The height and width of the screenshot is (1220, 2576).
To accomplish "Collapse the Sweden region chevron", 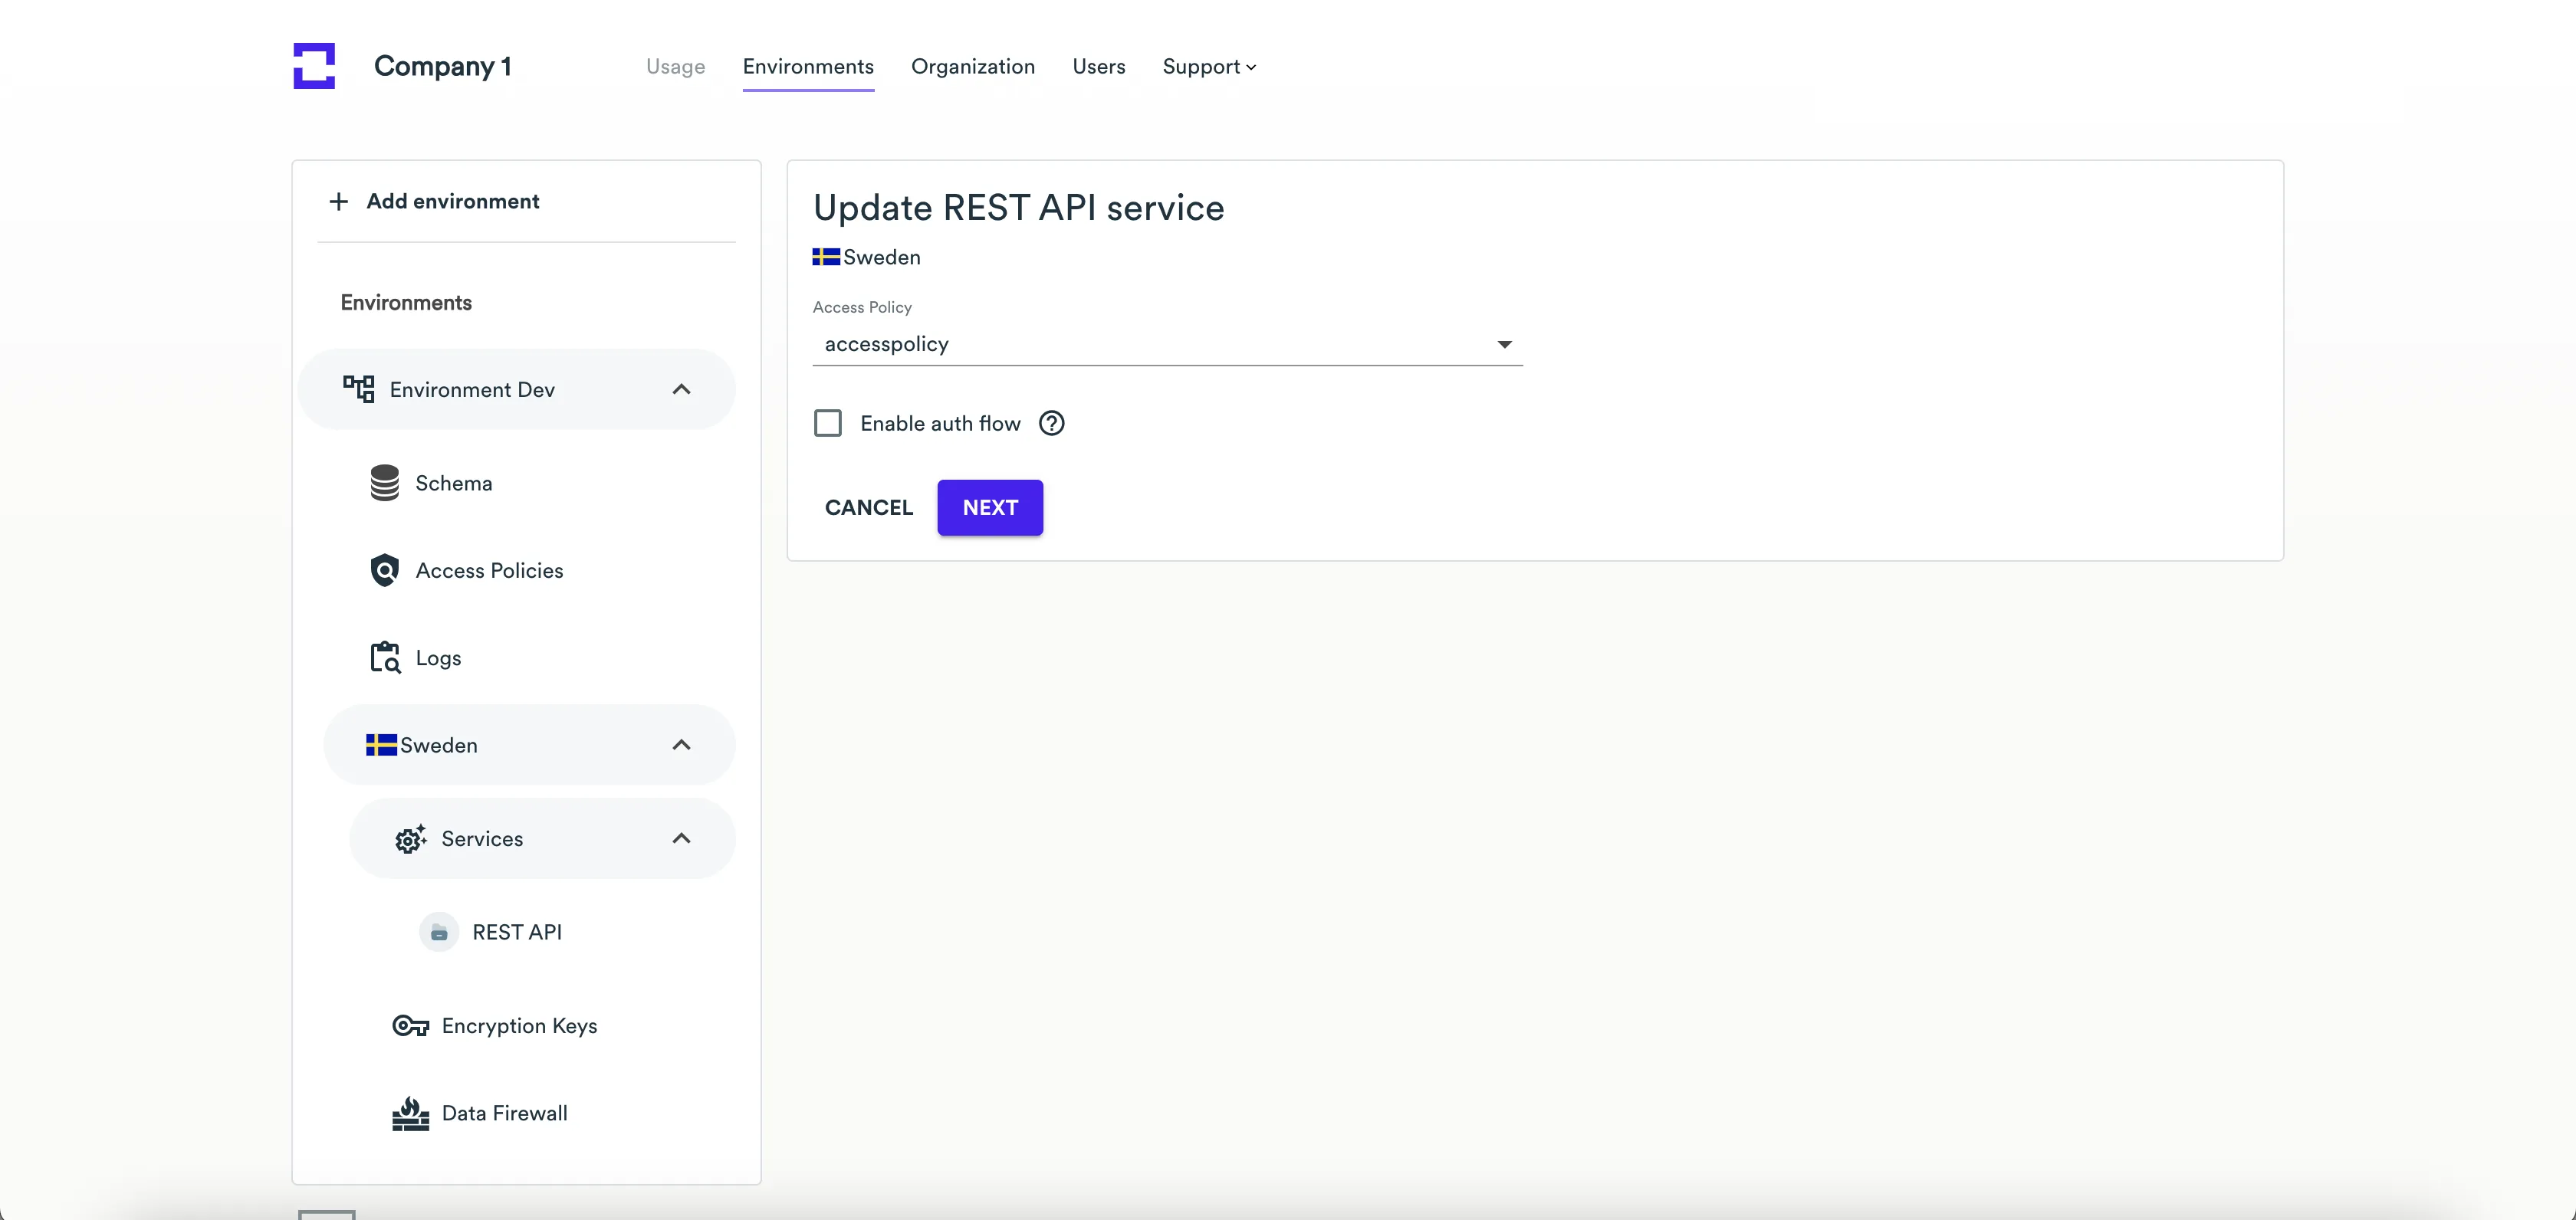I will [681, 746].
